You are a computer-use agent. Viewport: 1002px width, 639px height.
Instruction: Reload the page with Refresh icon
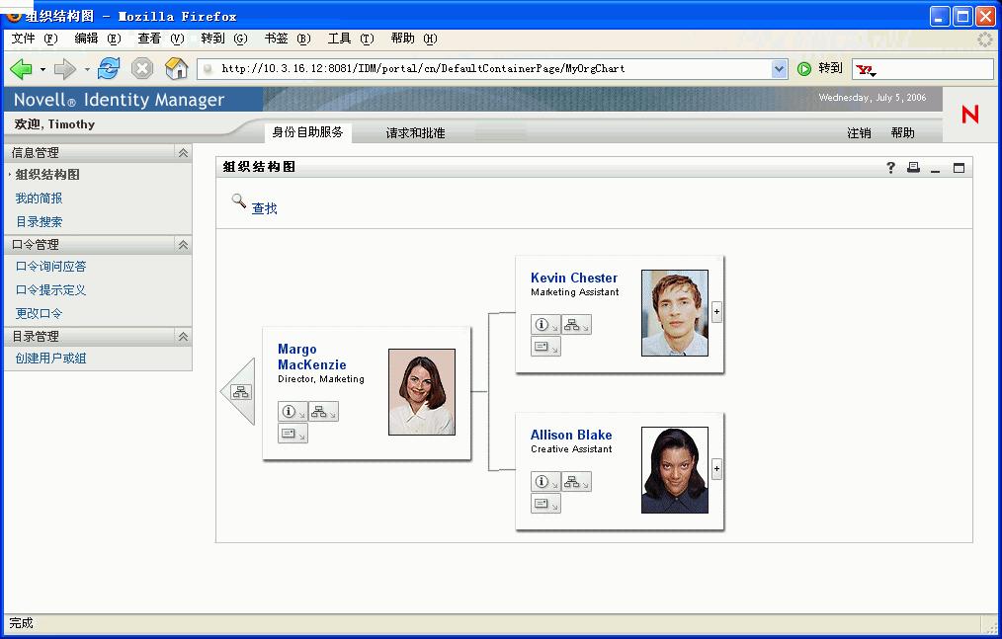click(x=109, y=68)
